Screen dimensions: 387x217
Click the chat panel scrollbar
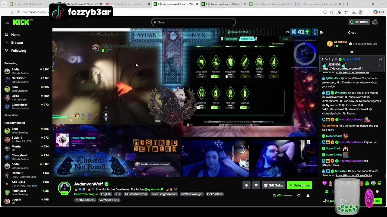pos(385,176)
